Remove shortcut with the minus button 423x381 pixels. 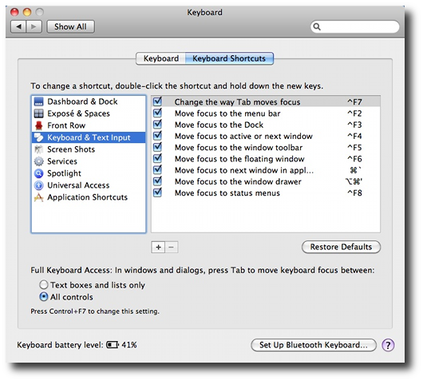[172, 247]
